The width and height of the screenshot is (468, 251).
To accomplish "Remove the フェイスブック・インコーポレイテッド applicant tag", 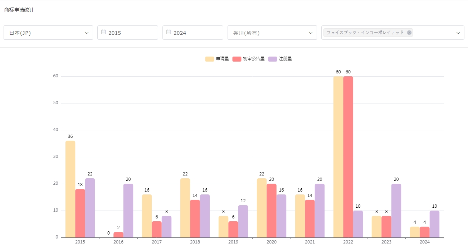I will (409, 33).
